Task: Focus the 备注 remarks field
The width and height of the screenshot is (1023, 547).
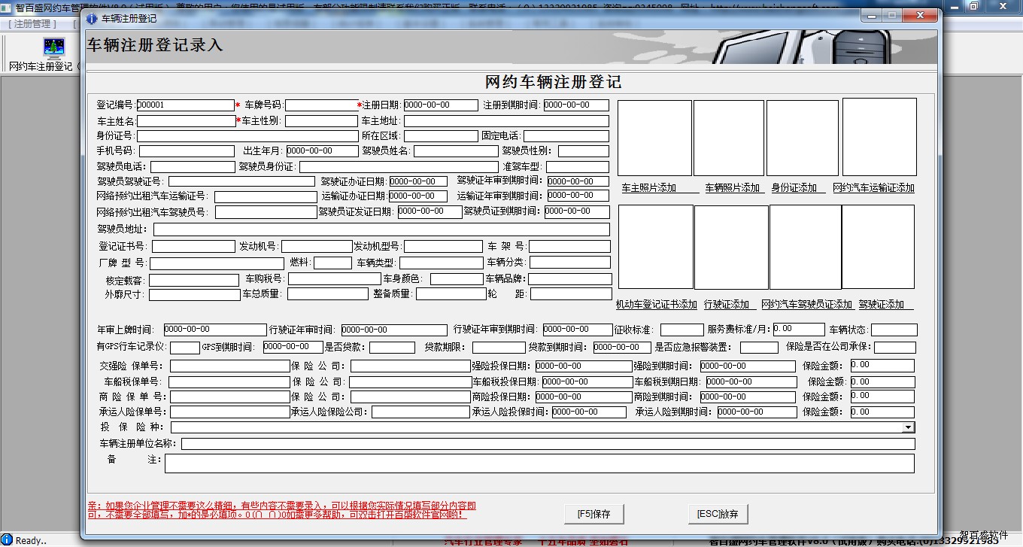Action: point(539,463)
